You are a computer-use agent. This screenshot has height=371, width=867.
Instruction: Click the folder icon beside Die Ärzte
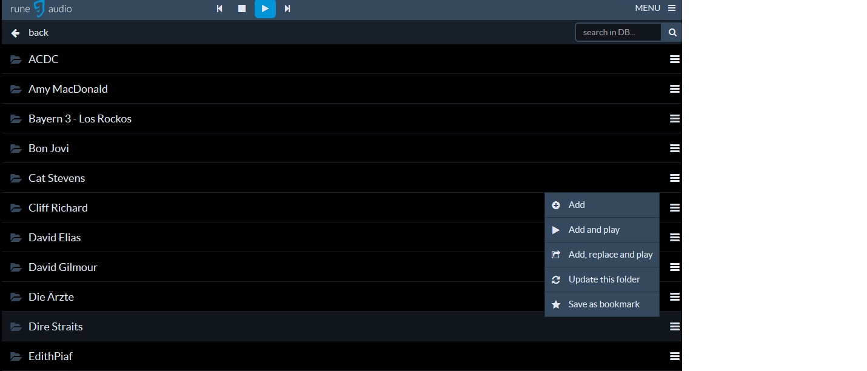[x=16, y=297]
